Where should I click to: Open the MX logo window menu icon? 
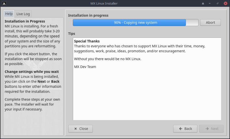(x=4, y=3)
